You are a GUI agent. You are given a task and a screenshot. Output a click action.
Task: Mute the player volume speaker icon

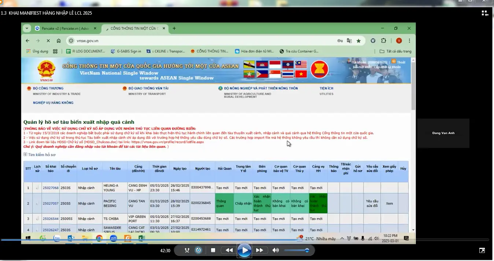point(276,250)
